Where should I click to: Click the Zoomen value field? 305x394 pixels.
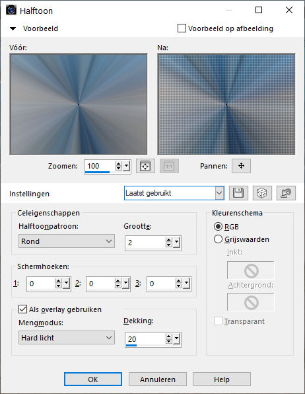[x=100, y=166]
